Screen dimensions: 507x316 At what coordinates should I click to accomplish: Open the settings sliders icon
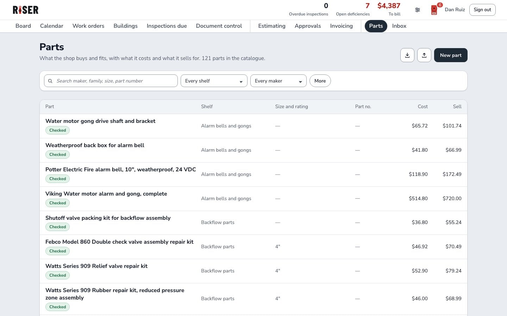[418, 10]
